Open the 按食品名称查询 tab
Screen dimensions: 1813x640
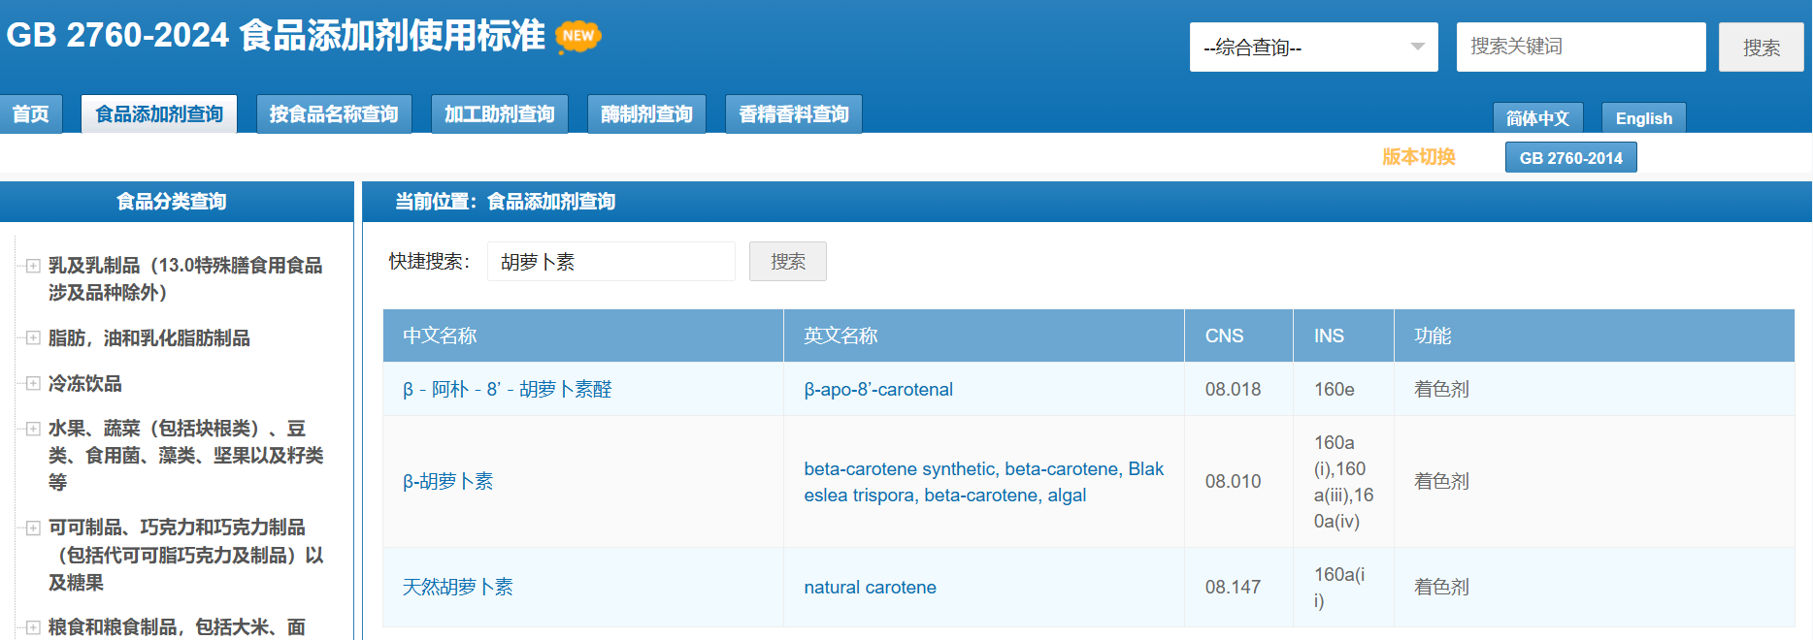click(x=334, y=114)
